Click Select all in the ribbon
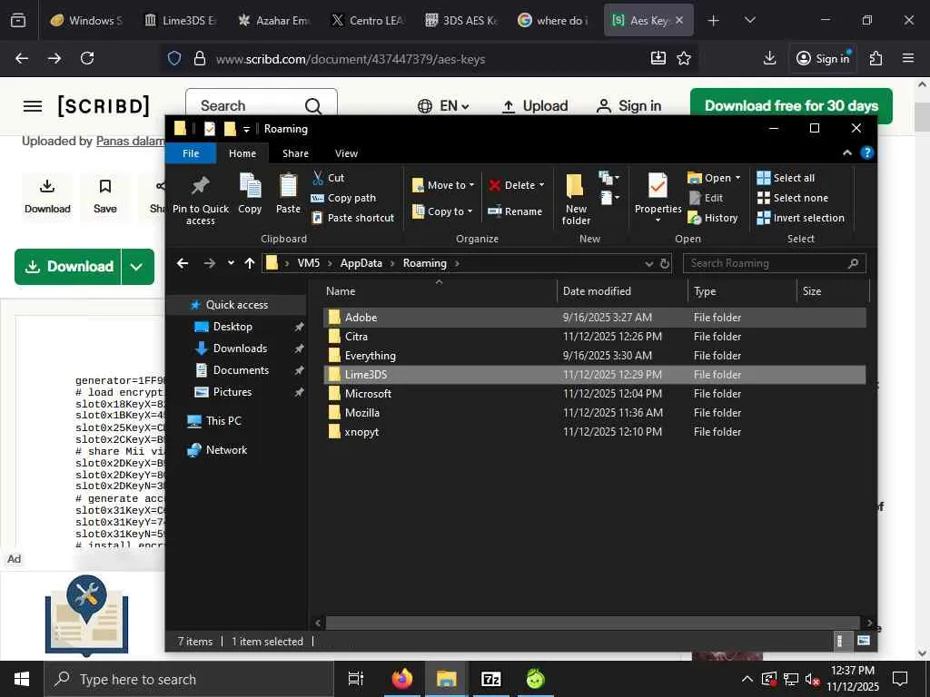The width and height of the screenshot is (930, 697). (786, 178)
